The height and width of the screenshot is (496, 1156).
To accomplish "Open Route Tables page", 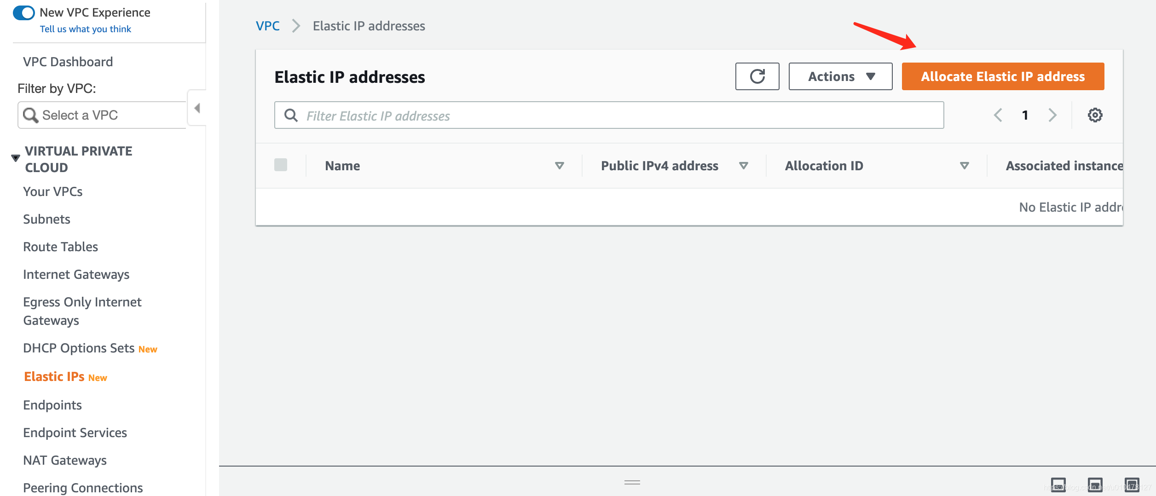I will (x=60, y=247).
